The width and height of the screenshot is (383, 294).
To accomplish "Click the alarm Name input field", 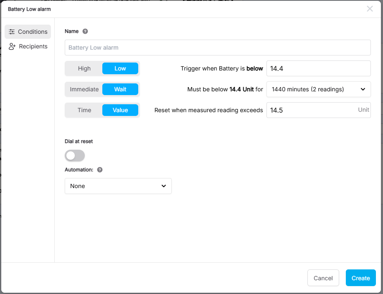I will [218, 48].
